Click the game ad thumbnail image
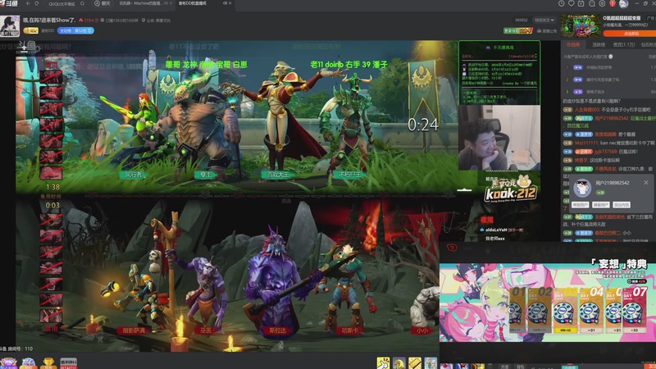The image size is (656, 369). tap(581, 26)
